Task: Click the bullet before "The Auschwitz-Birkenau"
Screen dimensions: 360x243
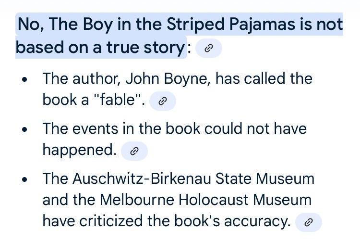Action: click(x=25, y=180)
